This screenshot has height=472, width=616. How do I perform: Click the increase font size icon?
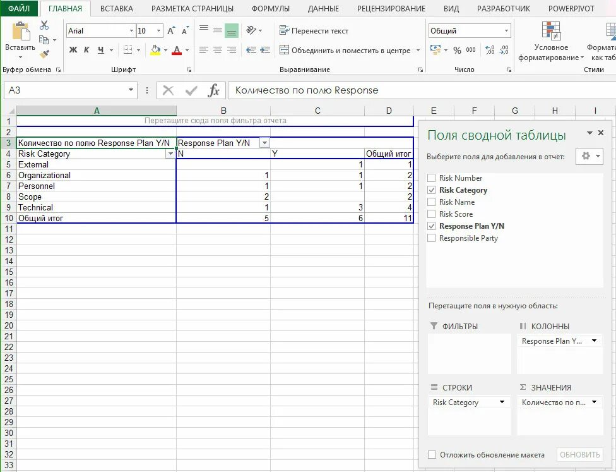coord(171,31)
